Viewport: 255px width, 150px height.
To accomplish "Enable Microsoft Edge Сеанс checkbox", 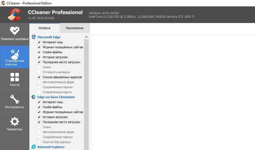I will [x=39, y=67].
